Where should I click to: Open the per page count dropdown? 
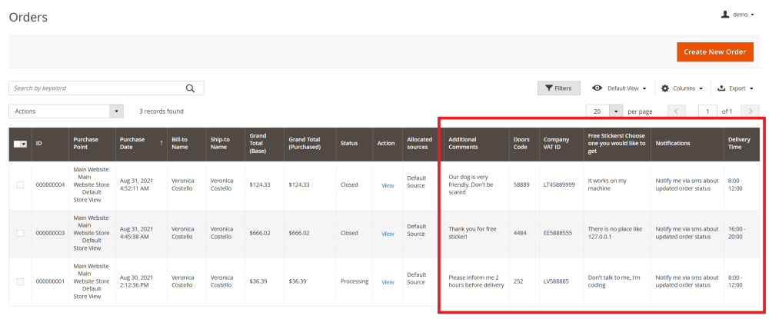(616, 111)
